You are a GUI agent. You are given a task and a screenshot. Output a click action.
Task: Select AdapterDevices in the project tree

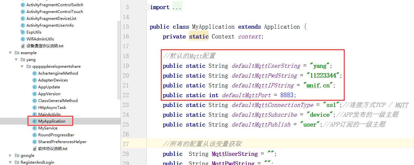click(x=53, y=80)
